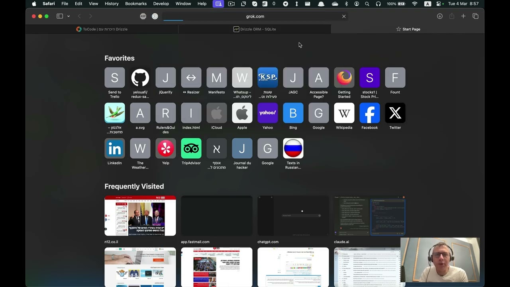
Task: Show the Safari downloads list
Action: pos(439,16)
